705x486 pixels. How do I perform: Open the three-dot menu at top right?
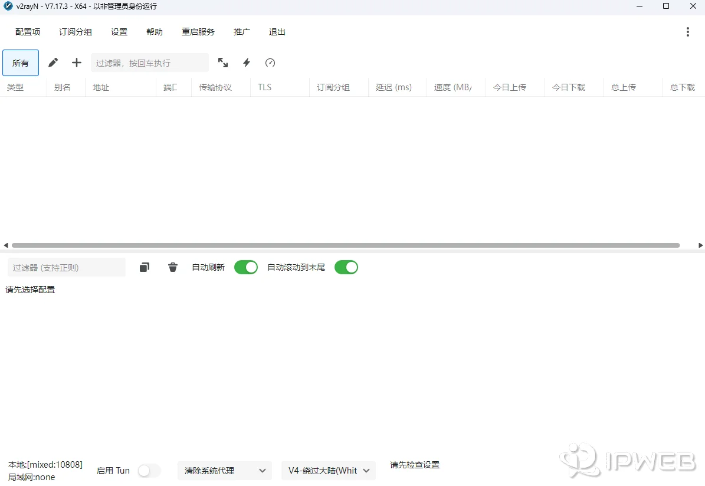pos(688,32)
